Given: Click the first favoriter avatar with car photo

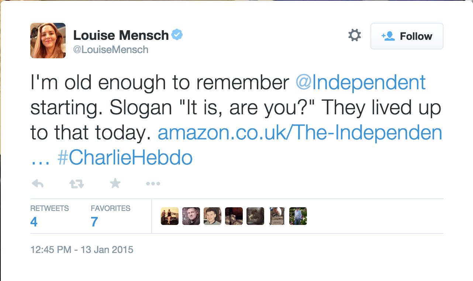Looking at the screenshot, I should (170, 216).
